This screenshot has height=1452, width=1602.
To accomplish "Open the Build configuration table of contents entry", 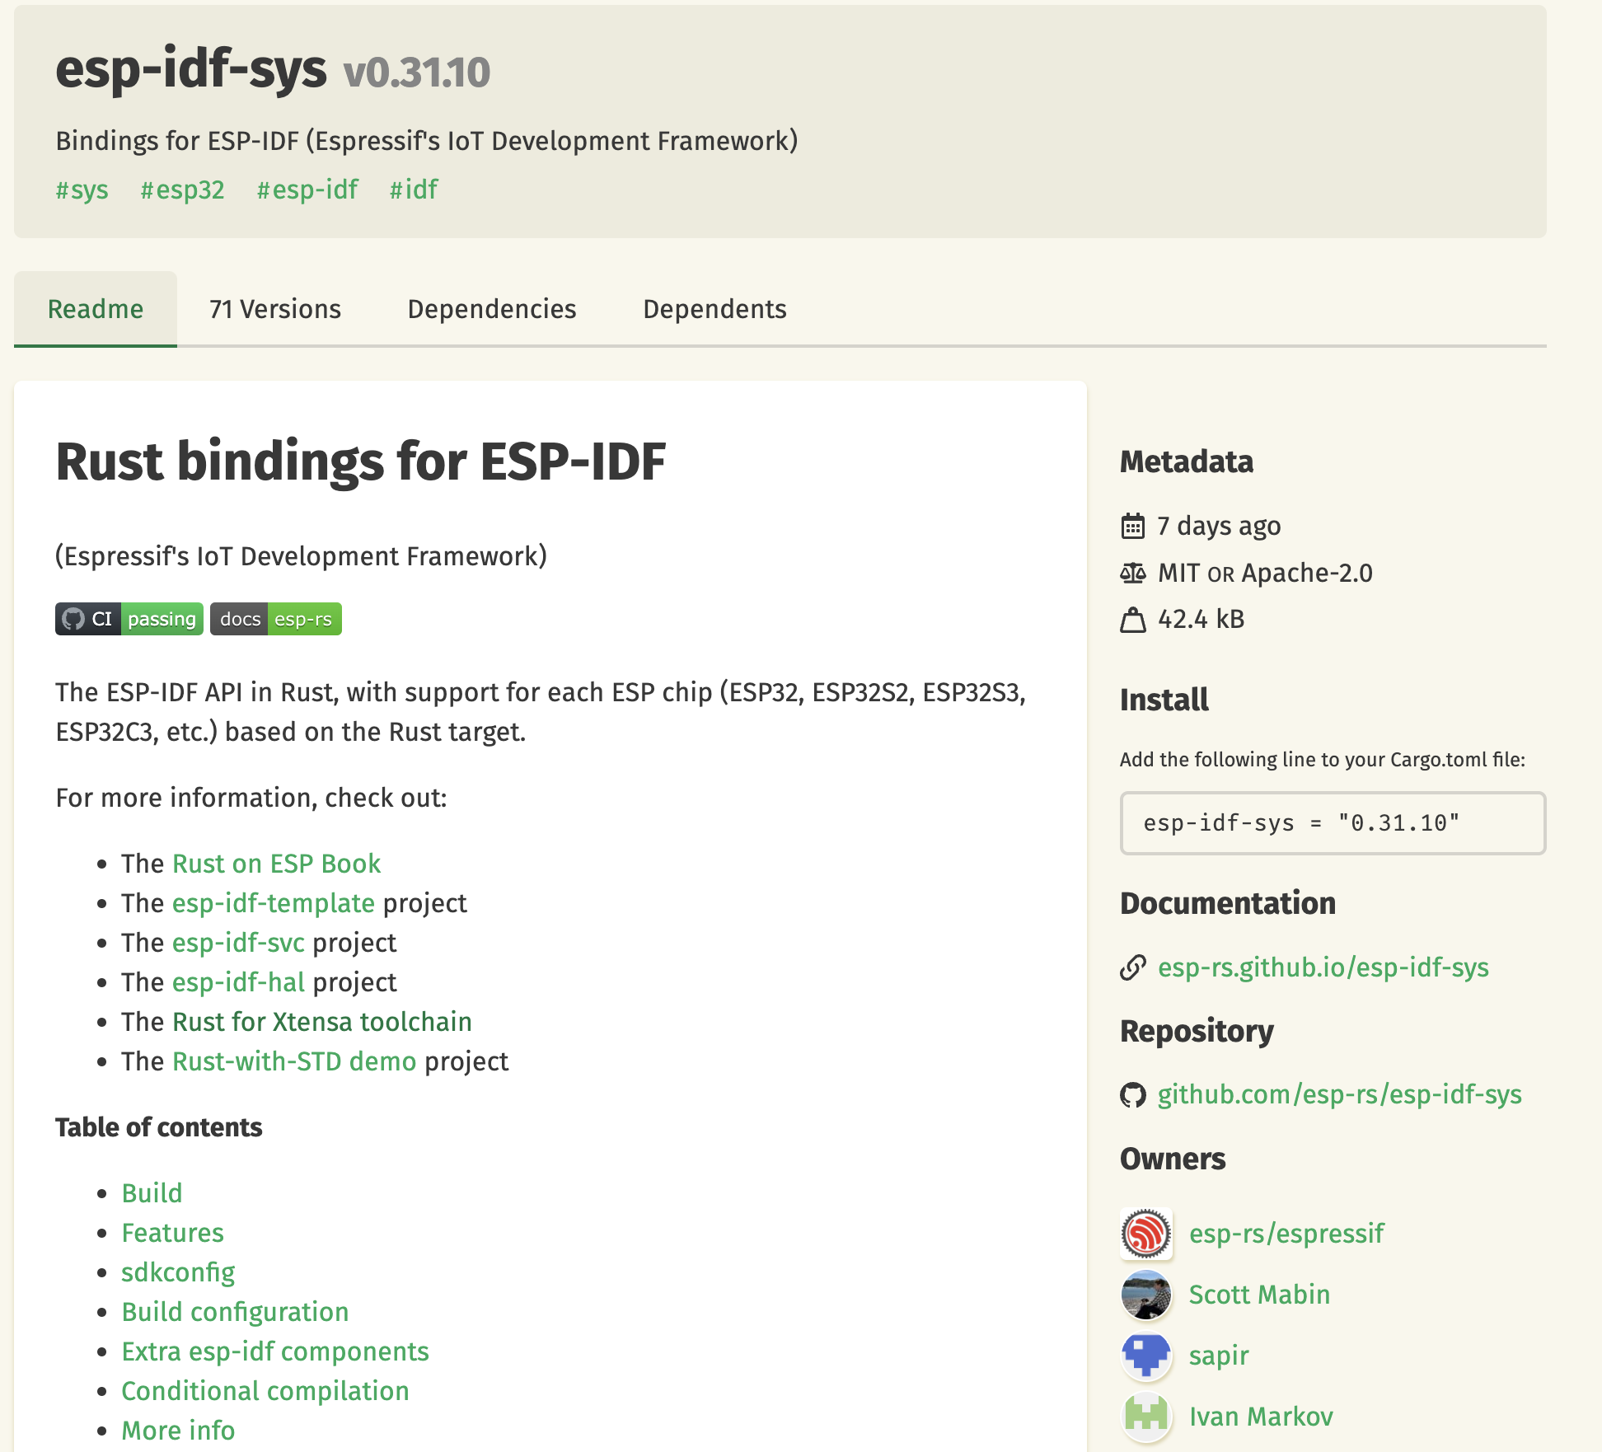I will 235,1311.
